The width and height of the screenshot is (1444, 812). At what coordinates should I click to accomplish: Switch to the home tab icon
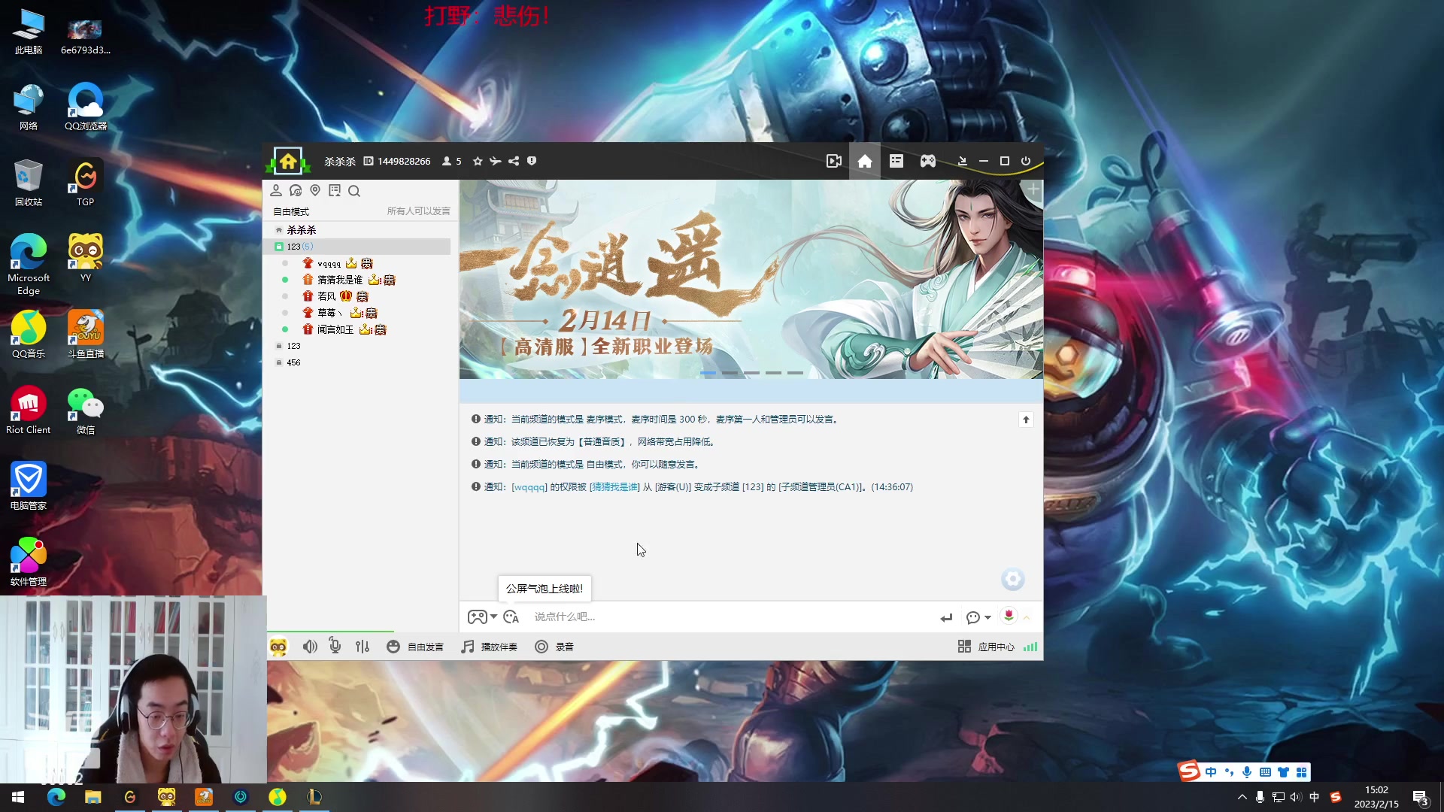point(865,161)
